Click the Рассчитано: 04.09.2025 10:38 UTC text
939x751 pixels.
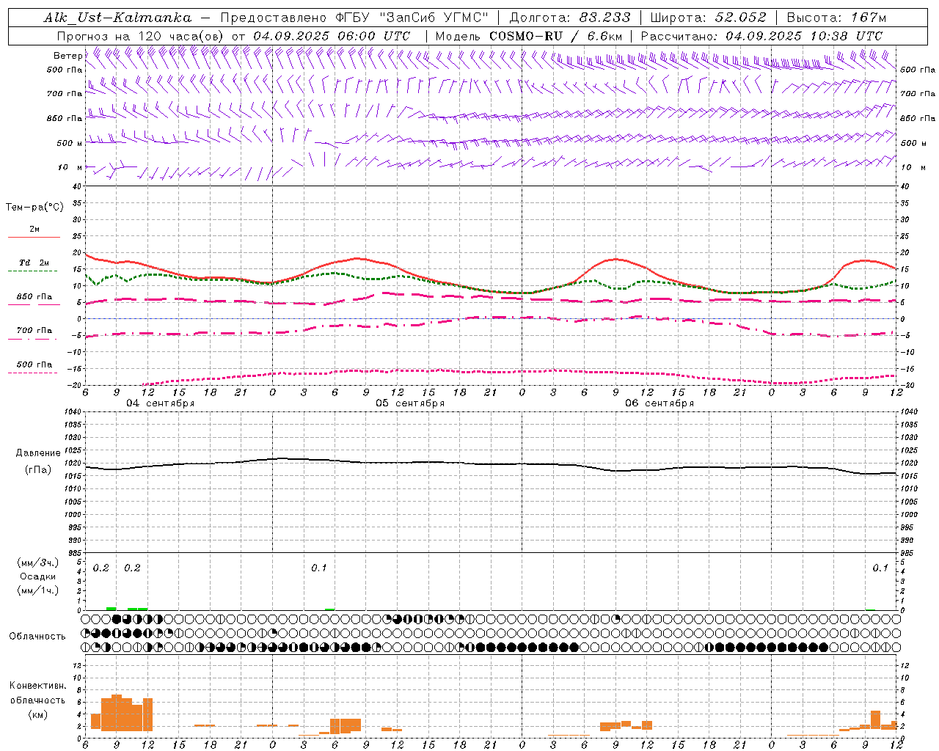coord(761,36)
